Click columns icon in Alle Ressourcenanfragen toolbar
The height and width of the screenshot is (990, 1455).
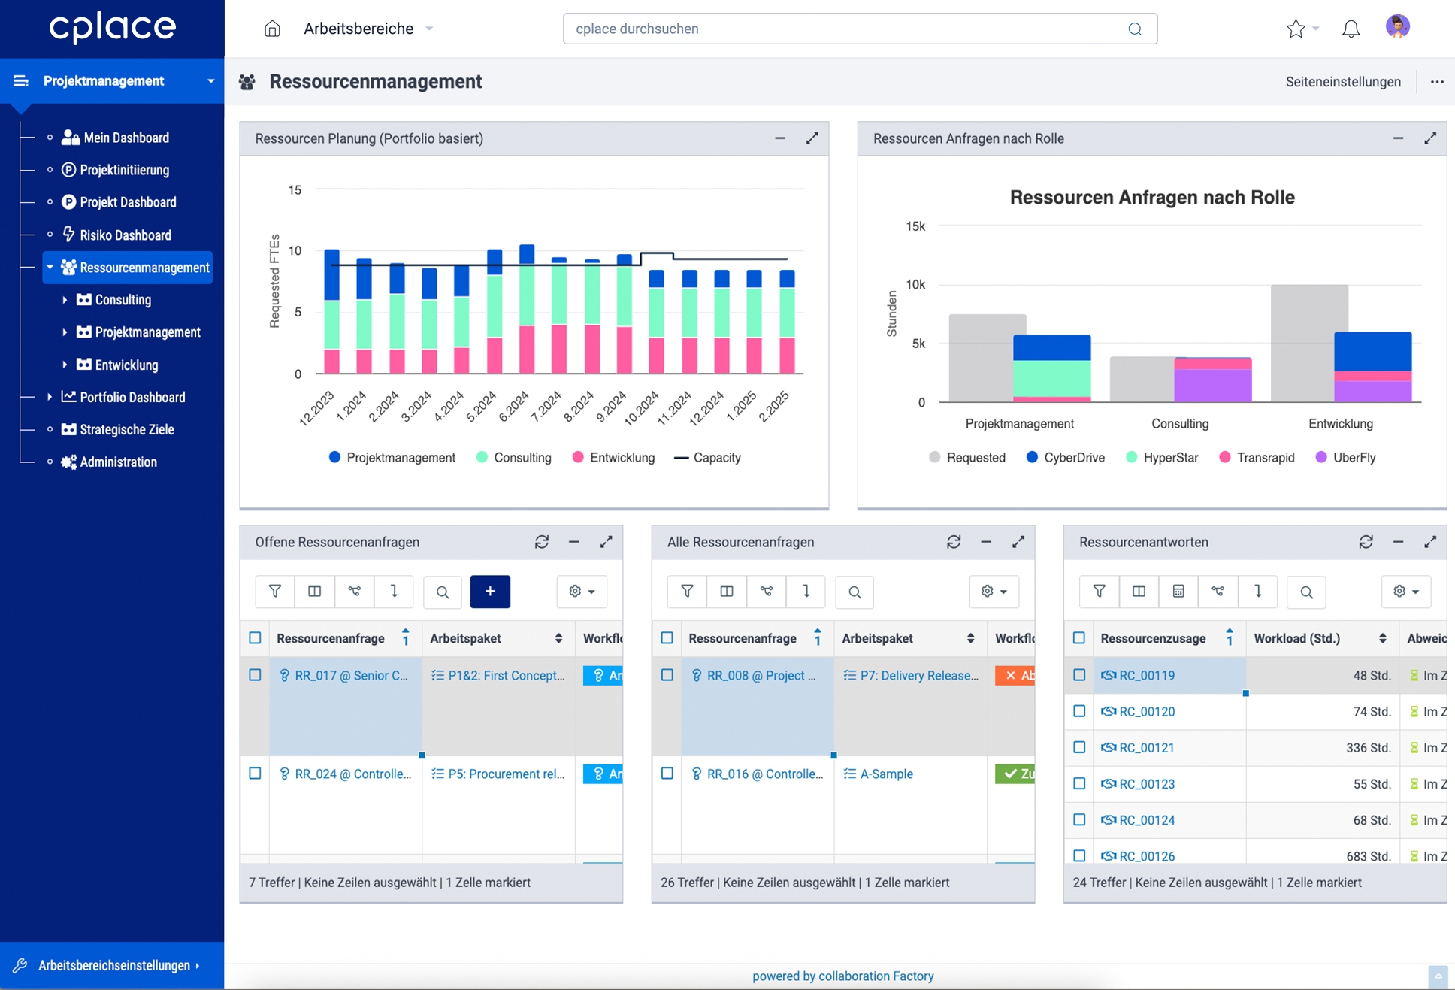click(727, 592)
